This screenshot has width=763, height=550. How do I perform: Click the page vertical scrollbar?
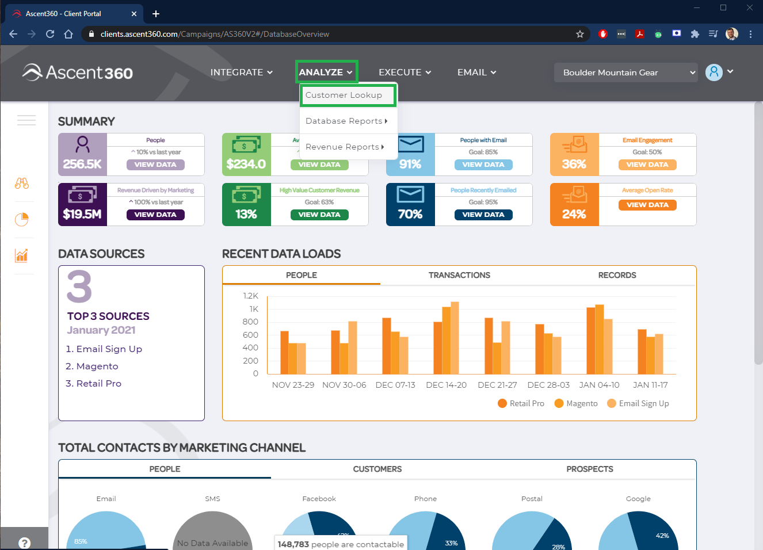tap(758, 233)
